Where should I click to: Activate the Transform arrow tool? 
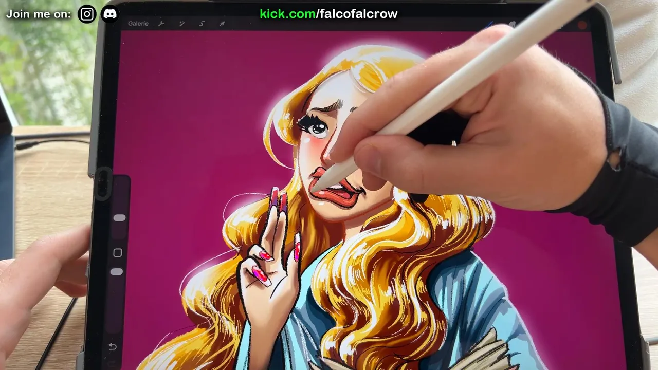(x=222, y=24)
